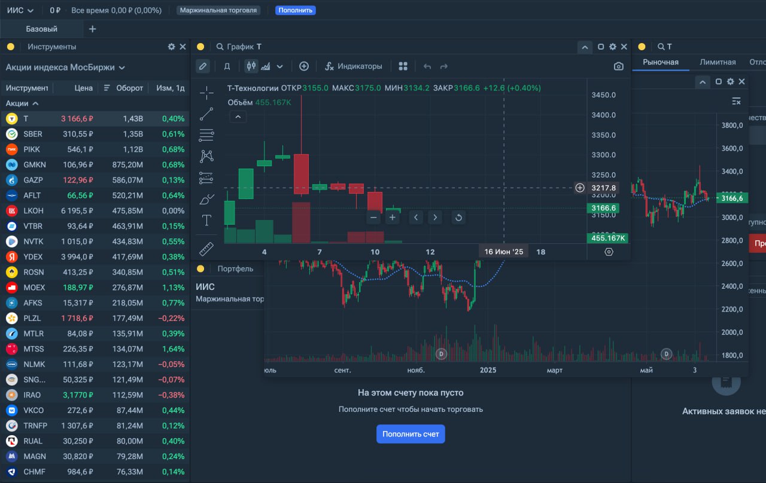Screen dimensions: 766x483
Task: Take a chart snapshot with camera icon
Action: point(619,66)
